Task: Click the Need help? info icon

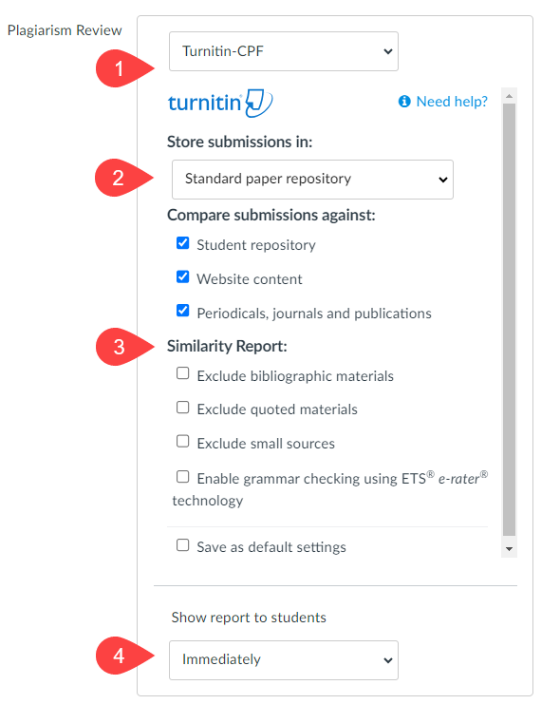Action: (x=404, y=102)
